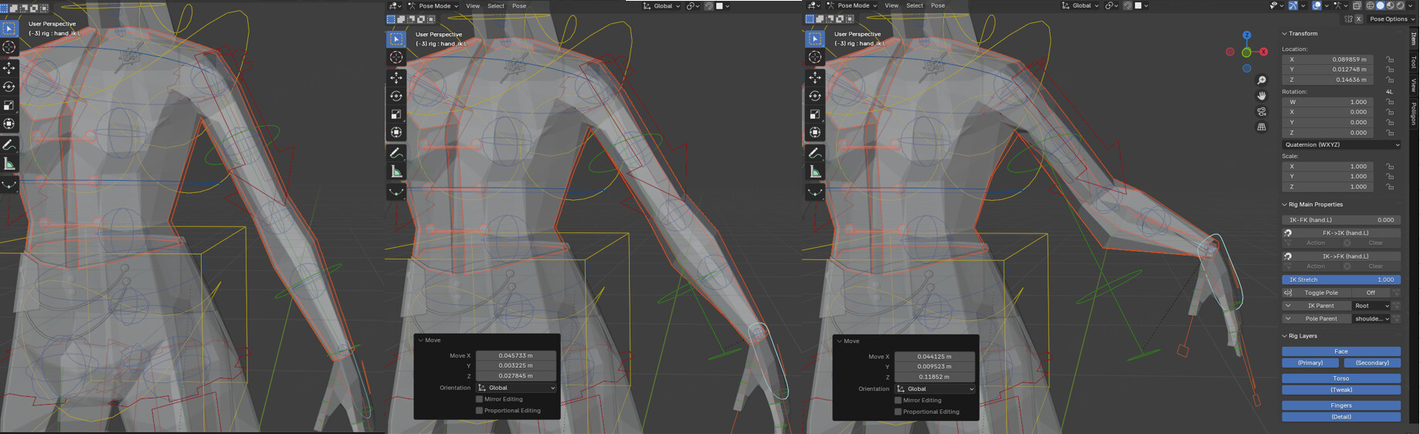Enable Mirror Editing in right Move panel

click(x=898, y=400)
